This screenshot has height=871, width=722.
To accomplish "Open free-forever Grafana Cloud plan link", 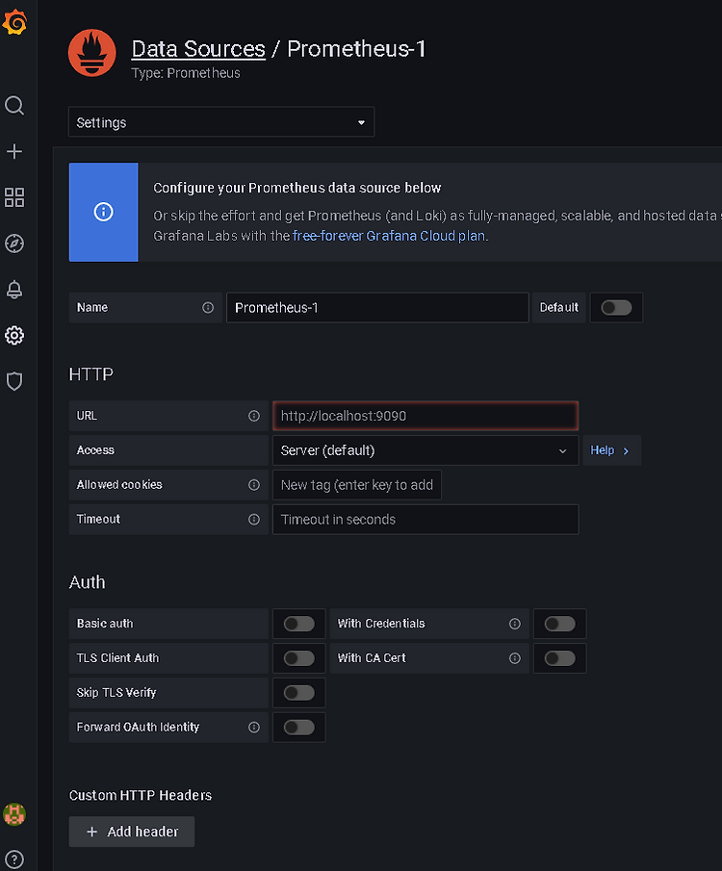I will (389, 236).
